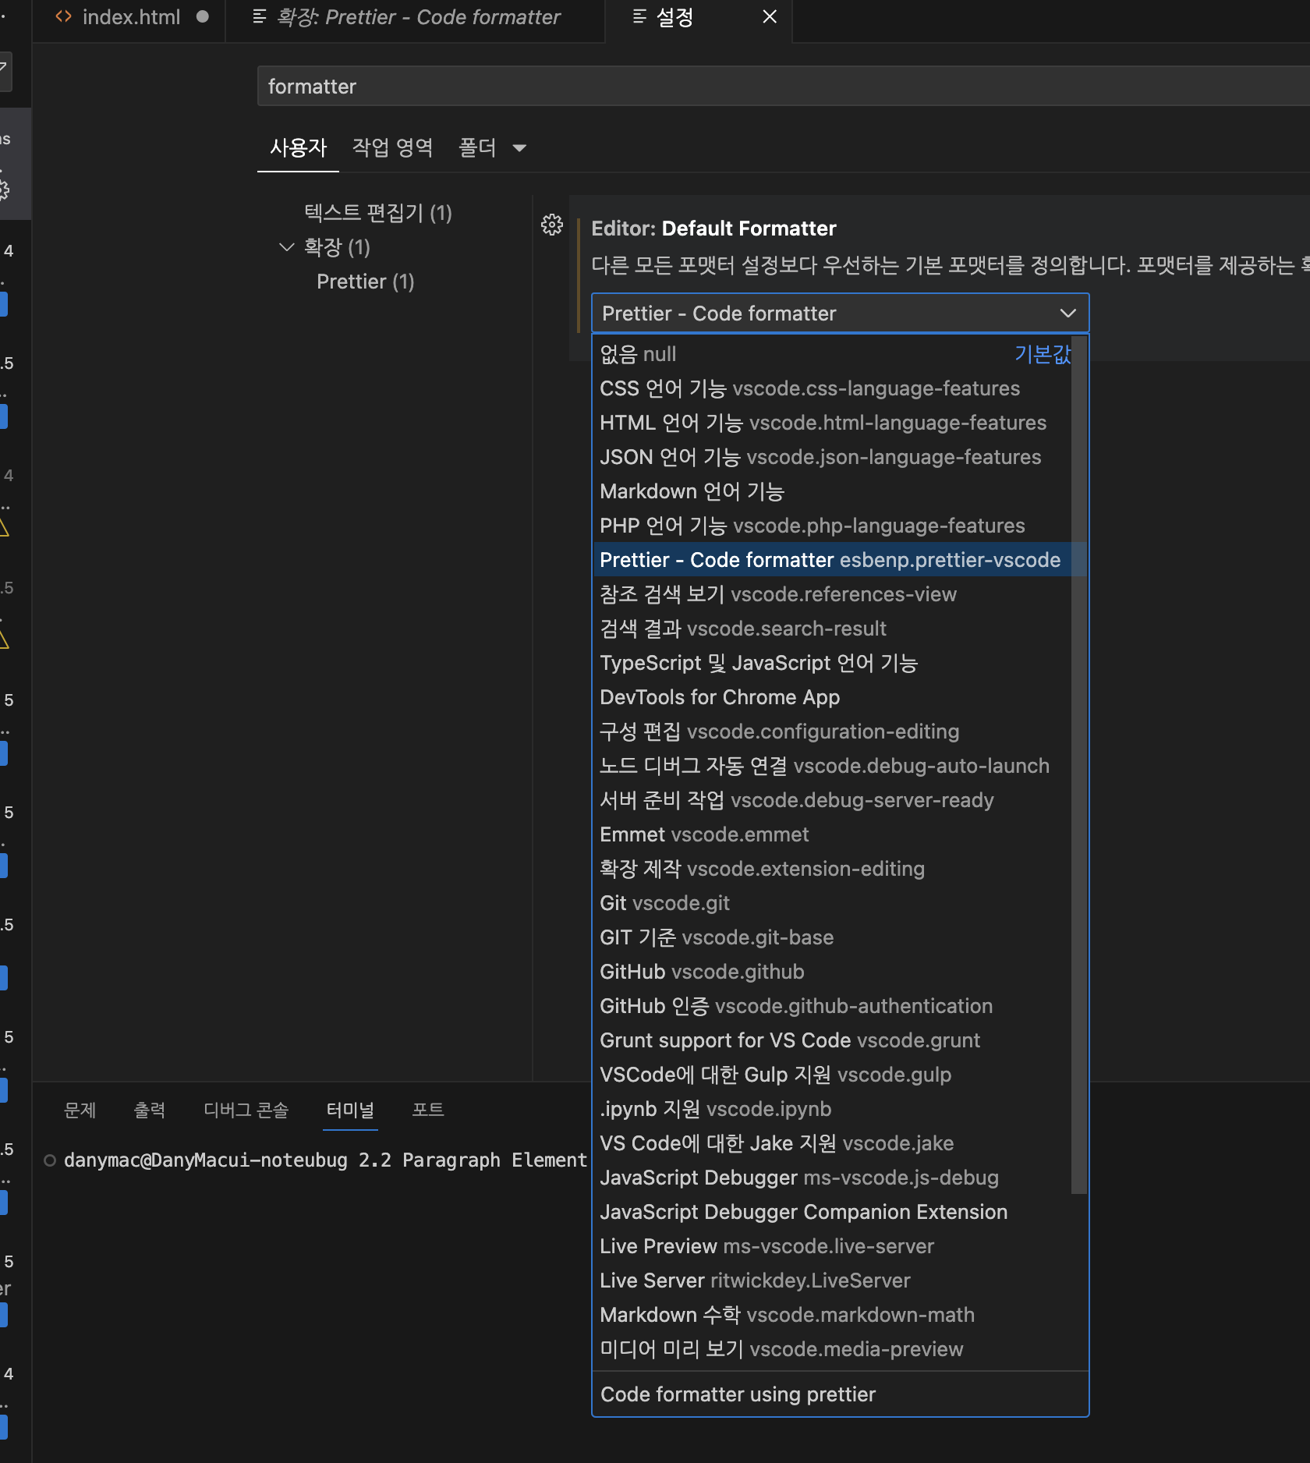1310x1463 pixels.
Task: Choose JavaScript Debugger ms-vscode.js-debug option
Action: tap(832, 1178)
